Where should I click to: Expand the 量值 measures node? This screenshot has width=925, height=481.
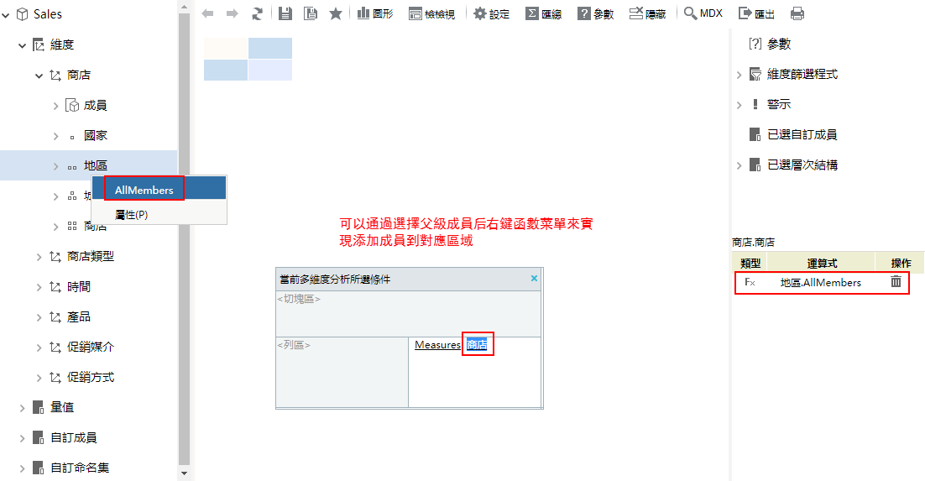(x=23, y=407)
